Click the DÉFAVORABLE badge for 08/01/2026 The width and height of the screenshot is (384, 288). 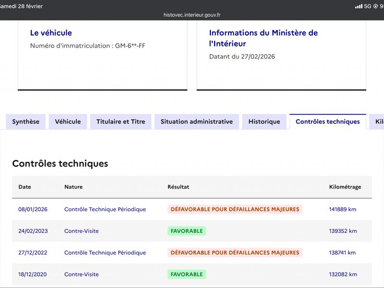[235, 209]
